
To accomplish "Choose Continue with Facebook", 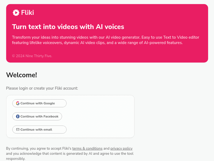I will [37, 116].
